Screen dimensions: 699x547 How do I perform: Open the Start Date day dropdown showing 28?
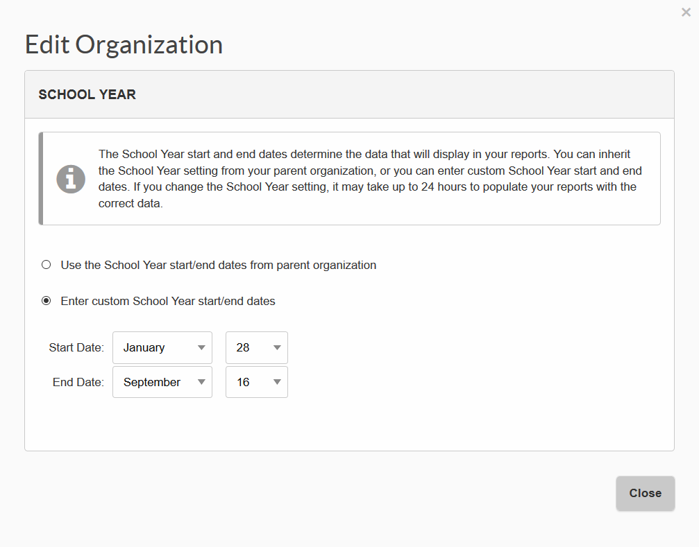[x=256, y=347]
